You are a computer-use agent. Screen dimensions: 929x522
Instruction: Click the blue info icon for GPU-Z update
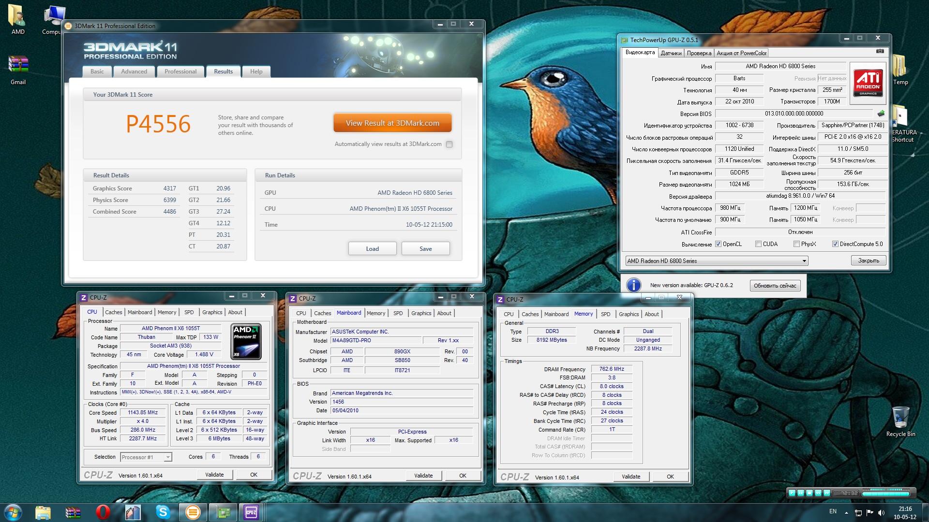click(633, 285)
